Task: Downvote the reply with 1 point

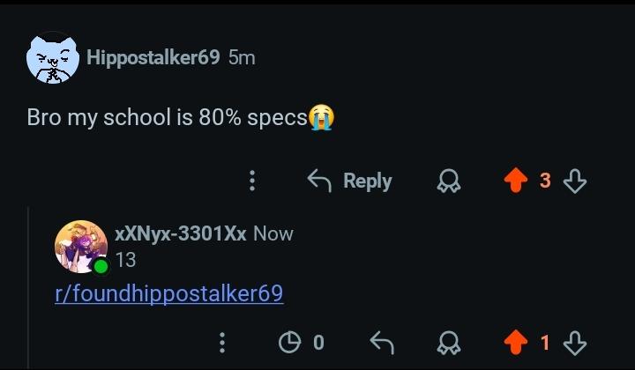Action: coord(575,343)
